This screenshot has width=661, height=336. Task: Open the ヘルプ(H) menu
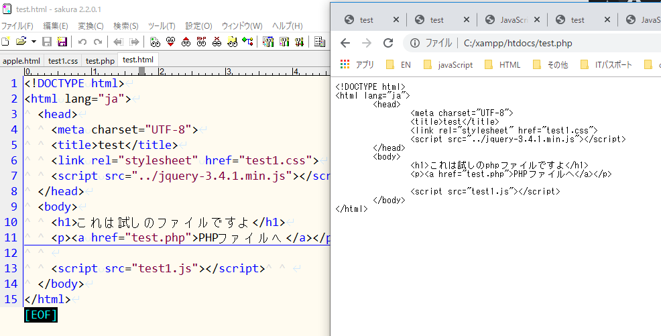point(288,26)
